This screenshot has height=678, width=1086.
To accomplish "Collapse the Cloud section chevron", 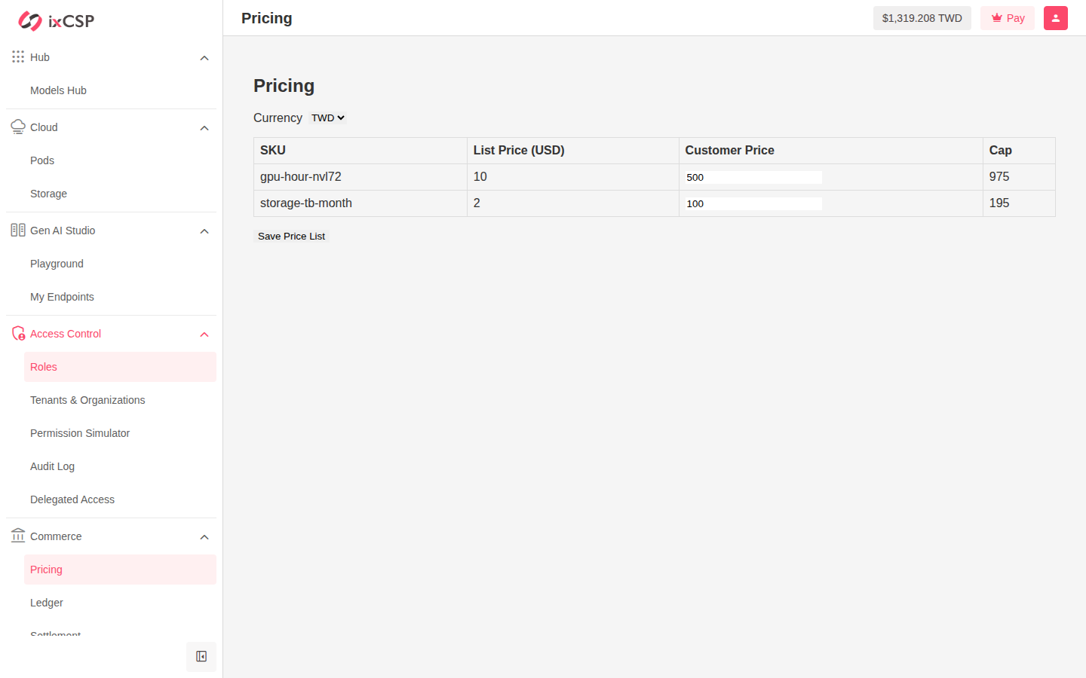I will [204, 128].
